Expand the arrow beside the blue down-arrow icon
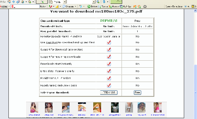 (108, 2)
